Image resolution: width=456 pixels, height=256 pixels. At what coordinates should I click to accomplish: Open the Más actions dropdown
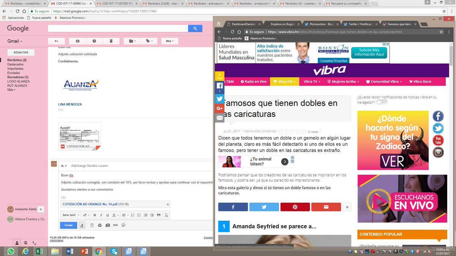pyautogui.click(x=169, y=41)
